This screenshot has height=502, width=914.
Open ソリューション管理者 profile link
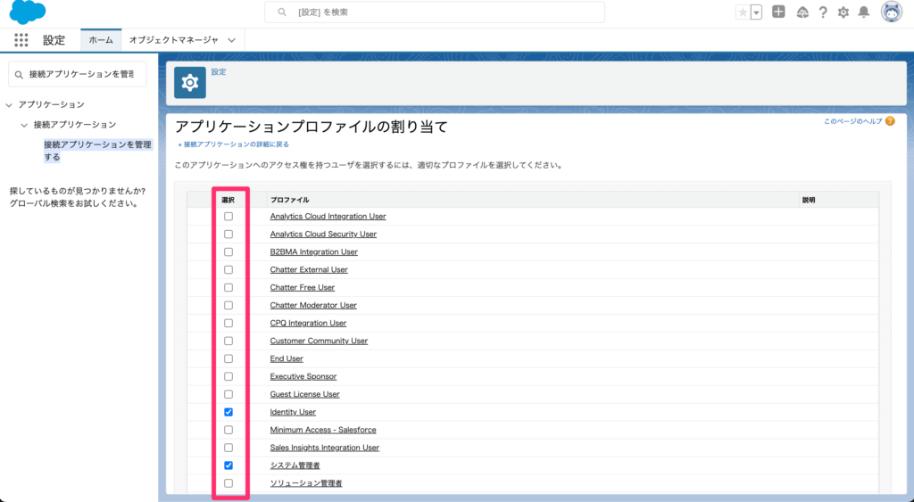305,483
